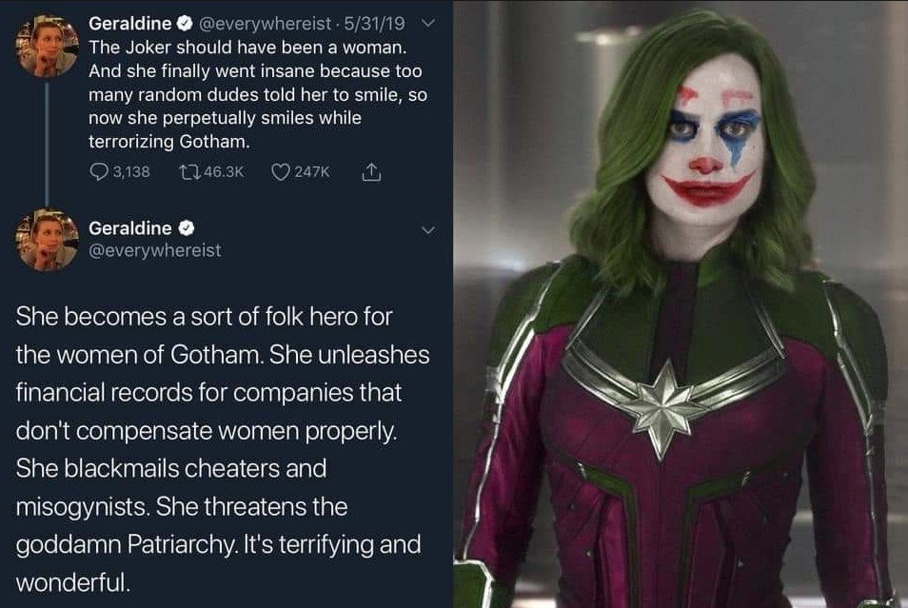Click the @everywhereist handle under the second Geraldine
Viewport: 908px width, 608px height.
154,250
